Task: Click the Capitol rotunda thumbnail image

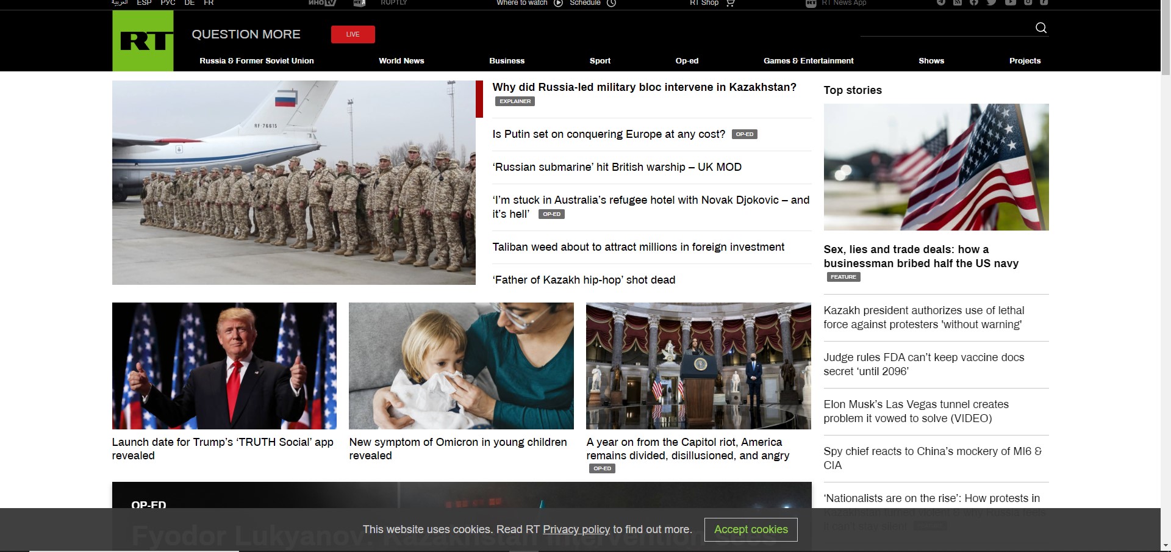Action: [x=698, y=366]
